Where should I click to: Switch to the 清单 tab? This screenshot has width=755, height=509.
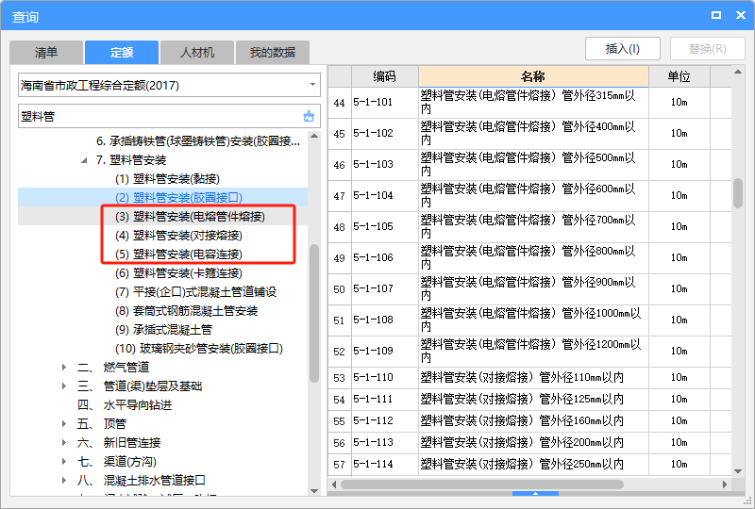point(46,53)
